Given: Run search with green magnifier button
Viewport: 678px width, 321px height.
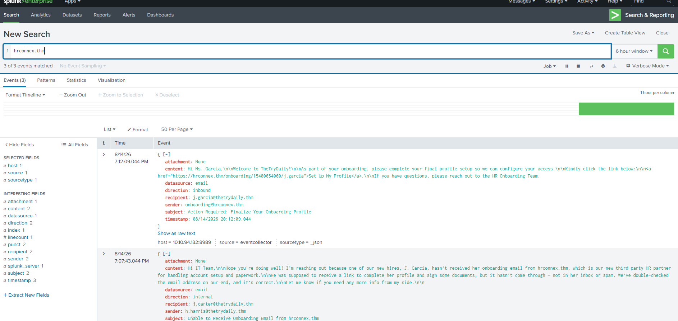Looking at the screenshot, I should point(665,51).
